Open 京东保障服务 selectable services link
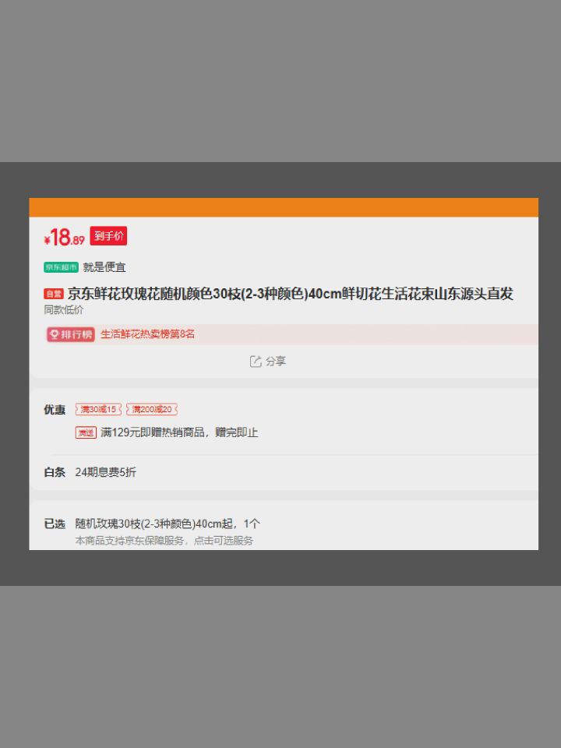Image resolution: width=561 pixels, height=748 pixels. [164, 541]
